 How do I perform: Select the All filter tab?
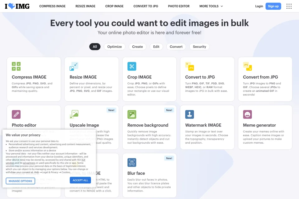(x=95, y=47)
